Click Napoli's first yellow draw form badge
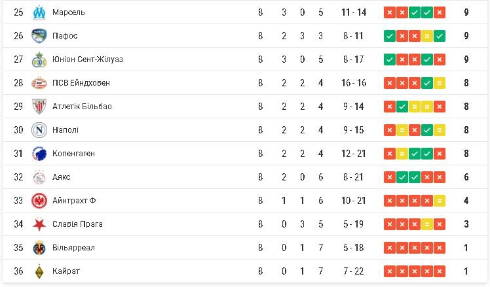Screen dimensions: 490x287 (x=390, y=130)
